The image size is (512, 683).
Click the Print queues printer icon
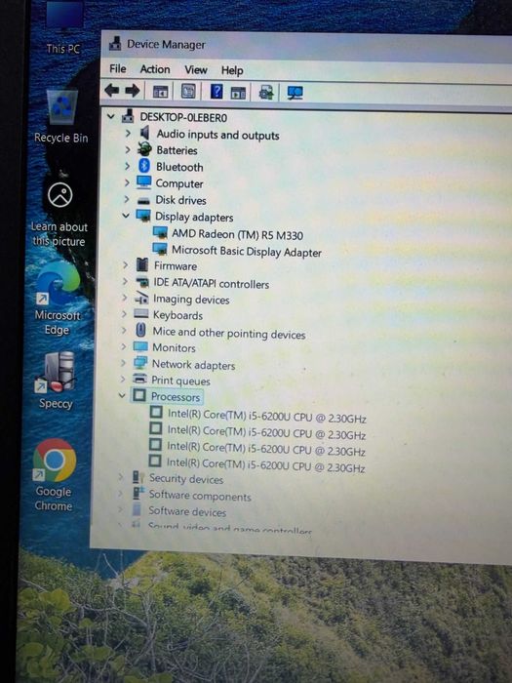(x=139, y=379)
